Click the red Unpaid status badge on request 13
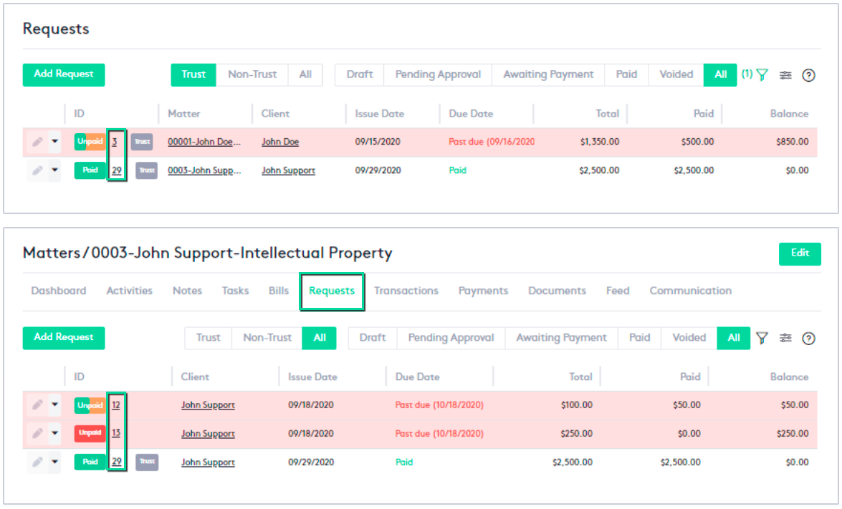The image size is (842, 509). pyautogui.click(x=90, y=433)
